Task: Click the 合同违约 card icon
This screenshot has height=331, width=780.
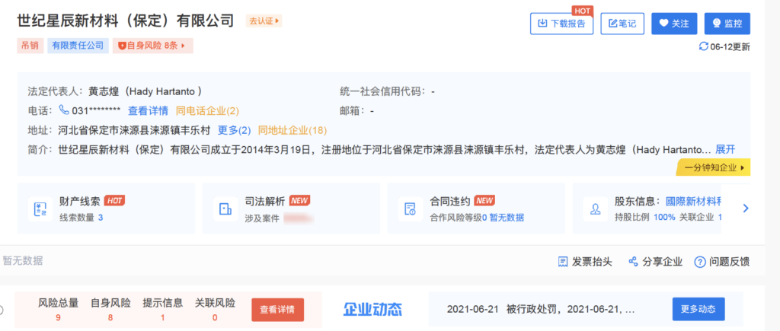Action: (x=411, y=208)
